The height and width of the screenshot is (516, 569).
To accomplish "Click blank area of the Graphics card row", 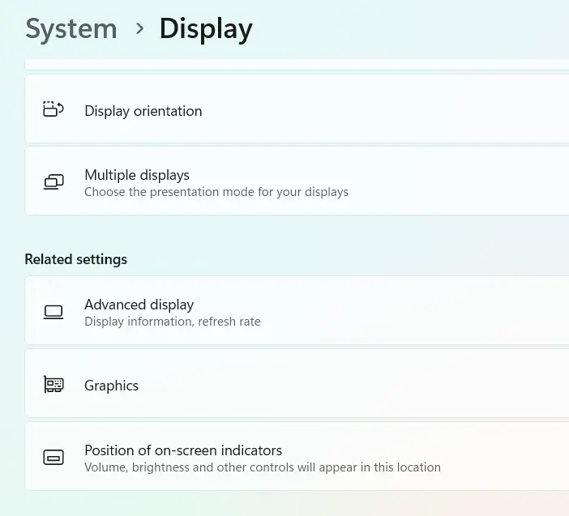I will pyautogui.click(x=365, y=384).
